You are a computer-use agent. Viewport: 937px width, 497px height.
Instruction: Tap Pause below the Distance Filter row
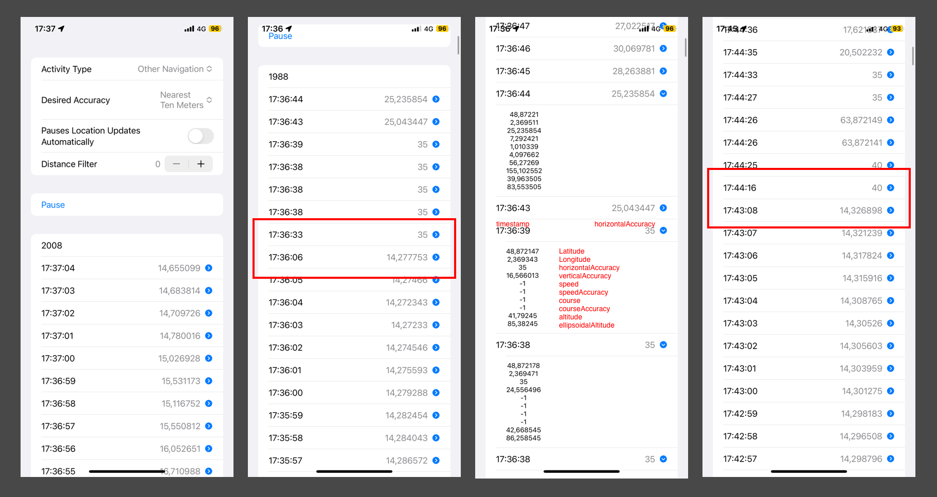coord(53,205)
